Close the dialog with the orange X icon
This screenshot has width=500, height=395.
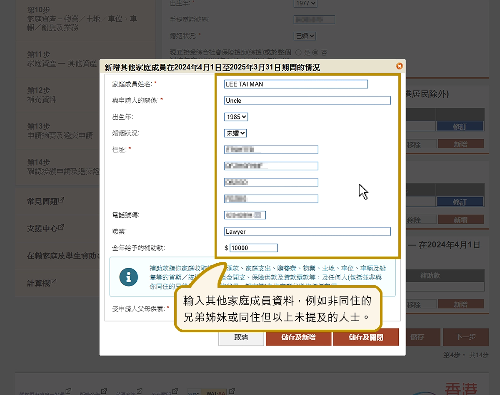[x=399, y=66]
